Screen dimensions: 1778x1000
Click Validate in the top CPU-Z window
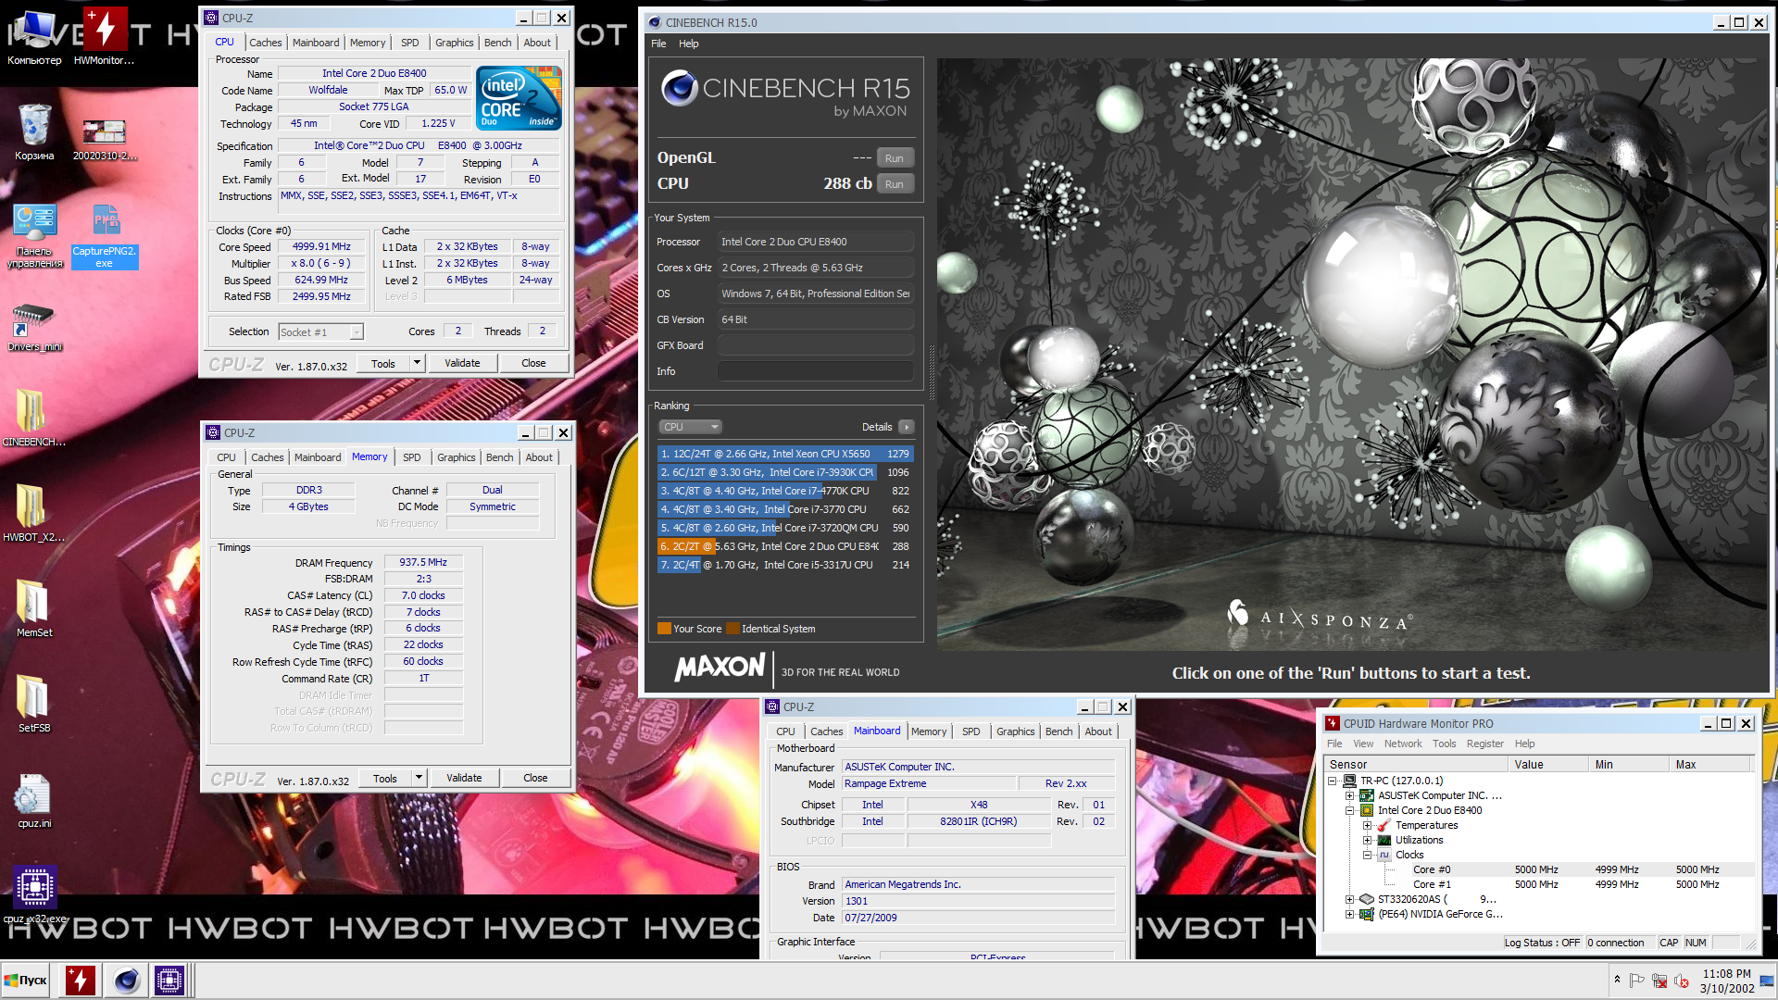pos(462,363)
